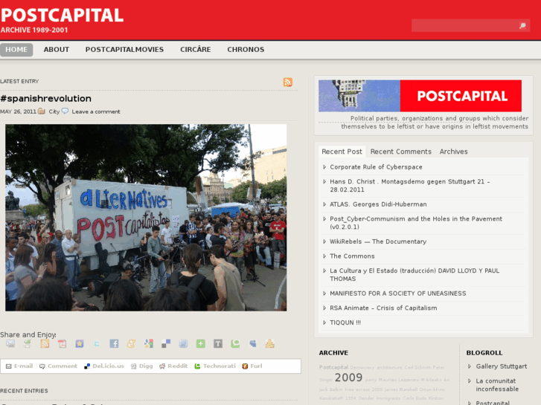The height and width of the screenshot is (405, 541).
Task: Click the star bookmark share icon
Action: pyautogui.click(x=80, y=343)
